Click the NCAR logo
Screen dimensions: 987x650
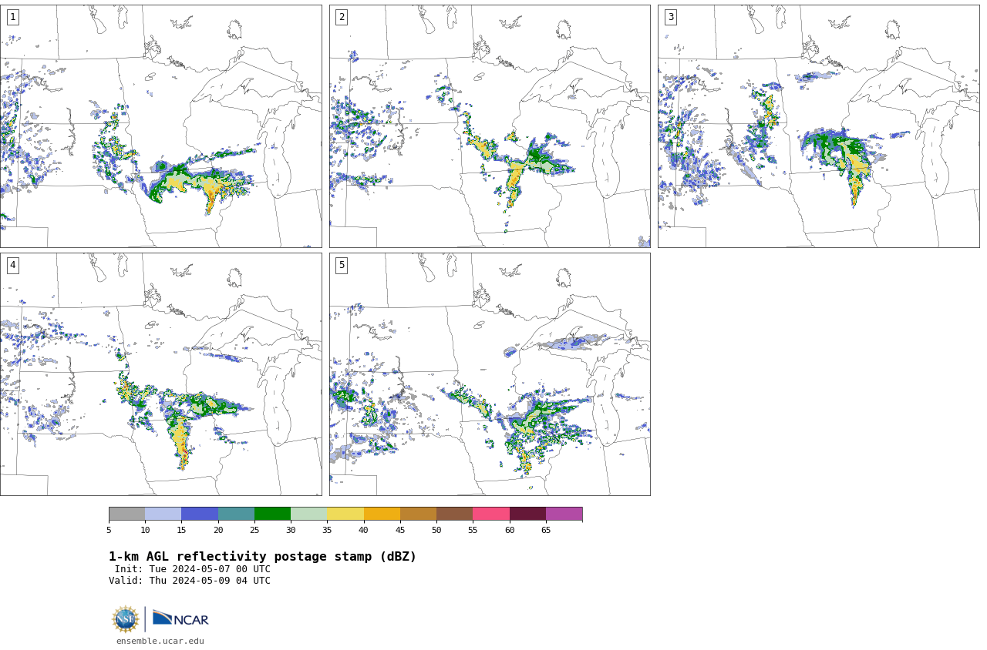180,619
